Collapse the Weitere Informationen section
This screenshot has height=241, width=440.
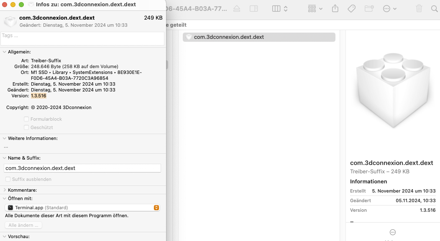pos(5,138)
